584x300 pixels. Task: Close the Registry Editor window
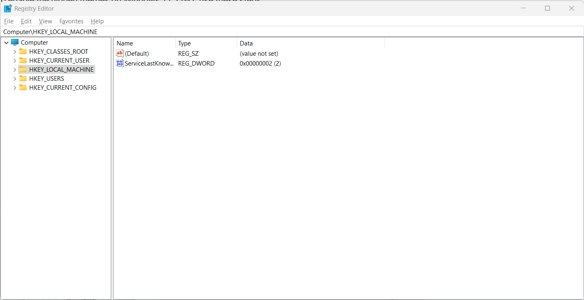pos(571,8)
